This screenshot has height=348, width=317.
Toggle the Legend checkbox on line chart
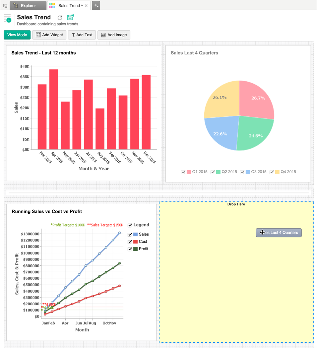130,225
